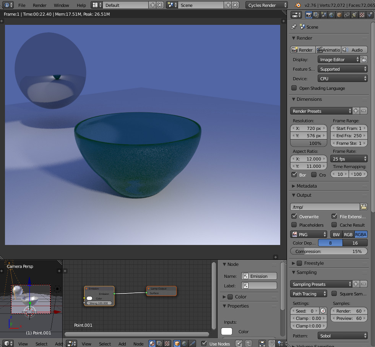Open the checkered Texture properties tab
This screenshot has width=375, height=347.
click(362, 15)
